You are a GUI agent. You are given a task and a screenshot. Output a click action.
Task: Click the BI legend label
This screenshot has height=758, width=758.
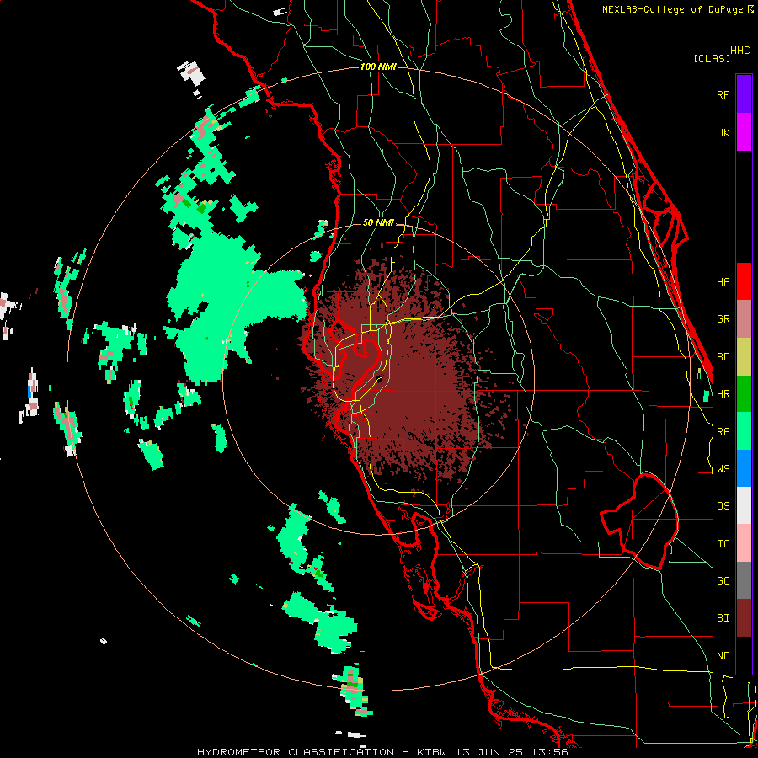point(723,618)
